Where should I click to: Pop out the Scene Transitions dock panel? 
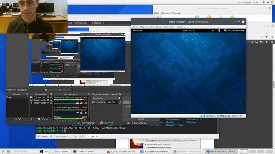tap(120, 94)
